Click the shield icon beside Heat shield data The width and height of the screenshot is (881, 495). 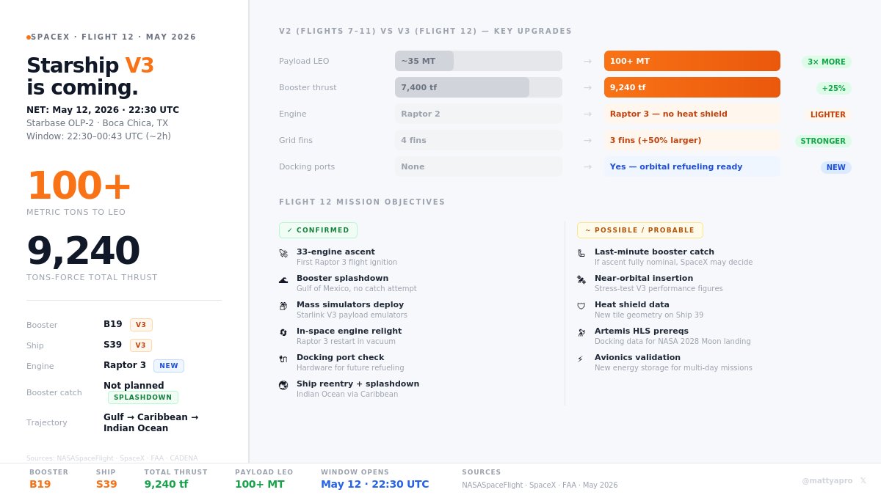[x=581, y=306]
